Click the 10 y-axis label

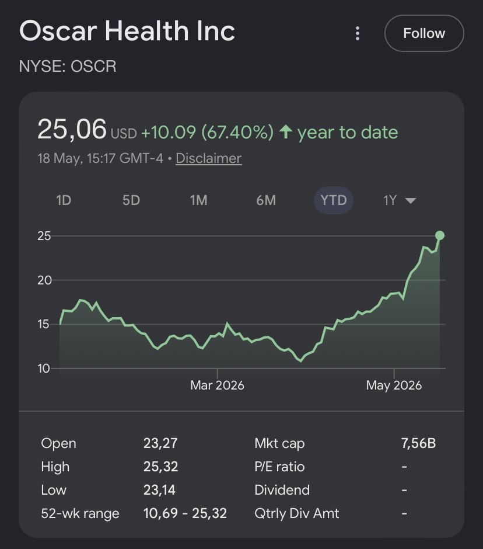pos(44,369)
